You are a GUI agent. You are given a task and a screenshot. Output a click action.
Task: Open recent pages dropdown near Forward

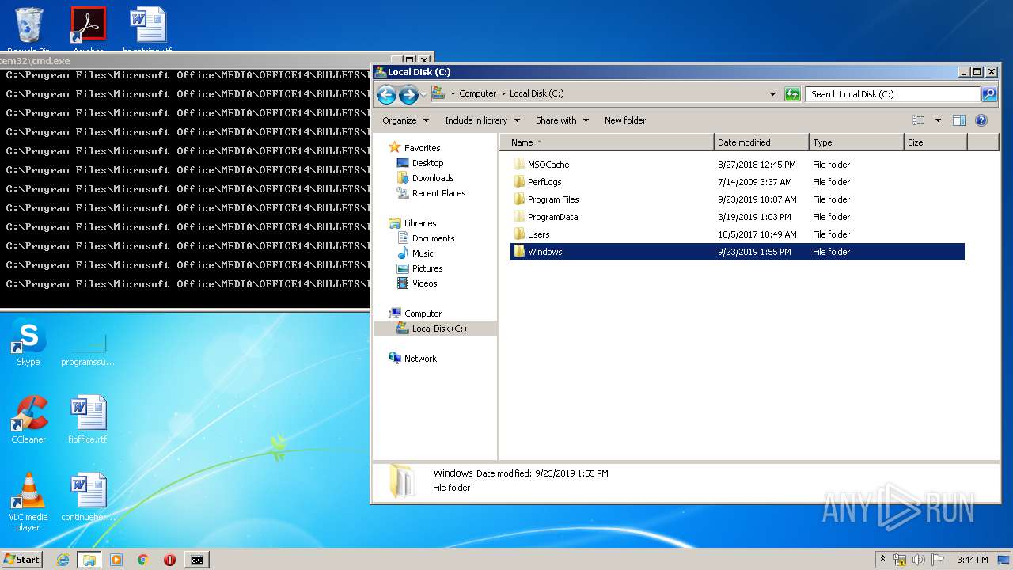(x=423, y=95)
